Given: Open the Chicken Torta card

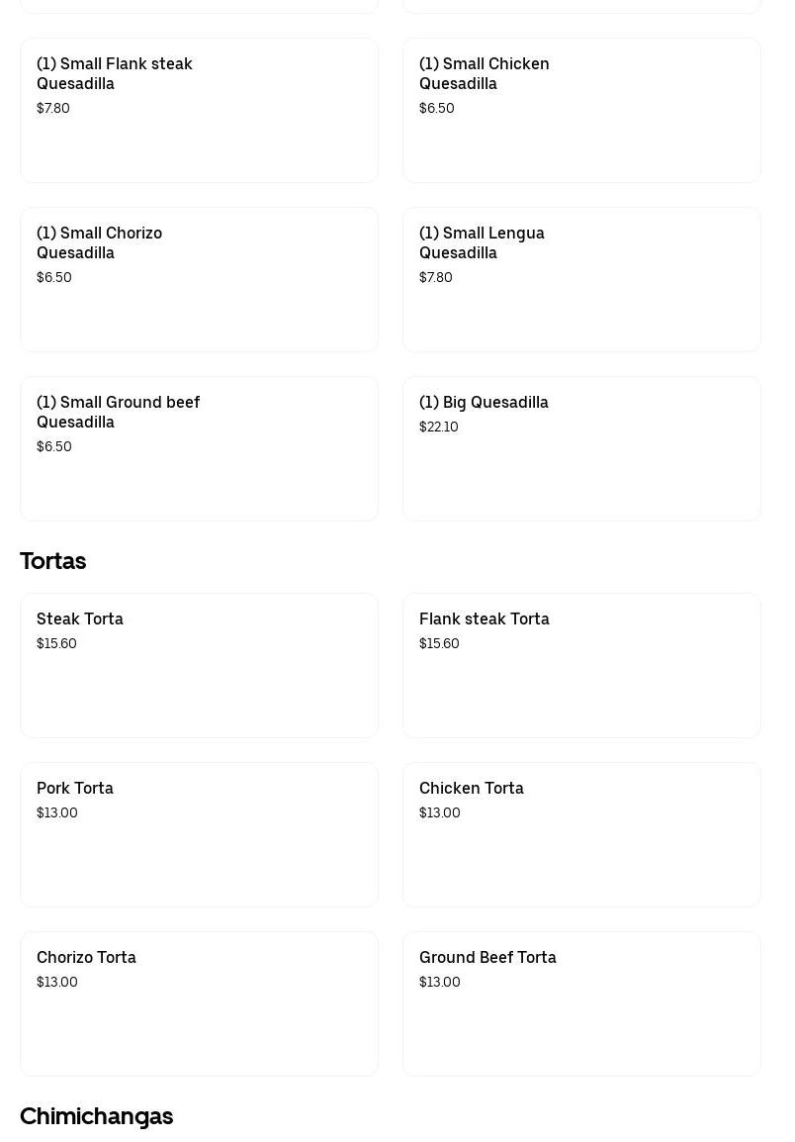Looking at the screenshot, I should (581, 834).
